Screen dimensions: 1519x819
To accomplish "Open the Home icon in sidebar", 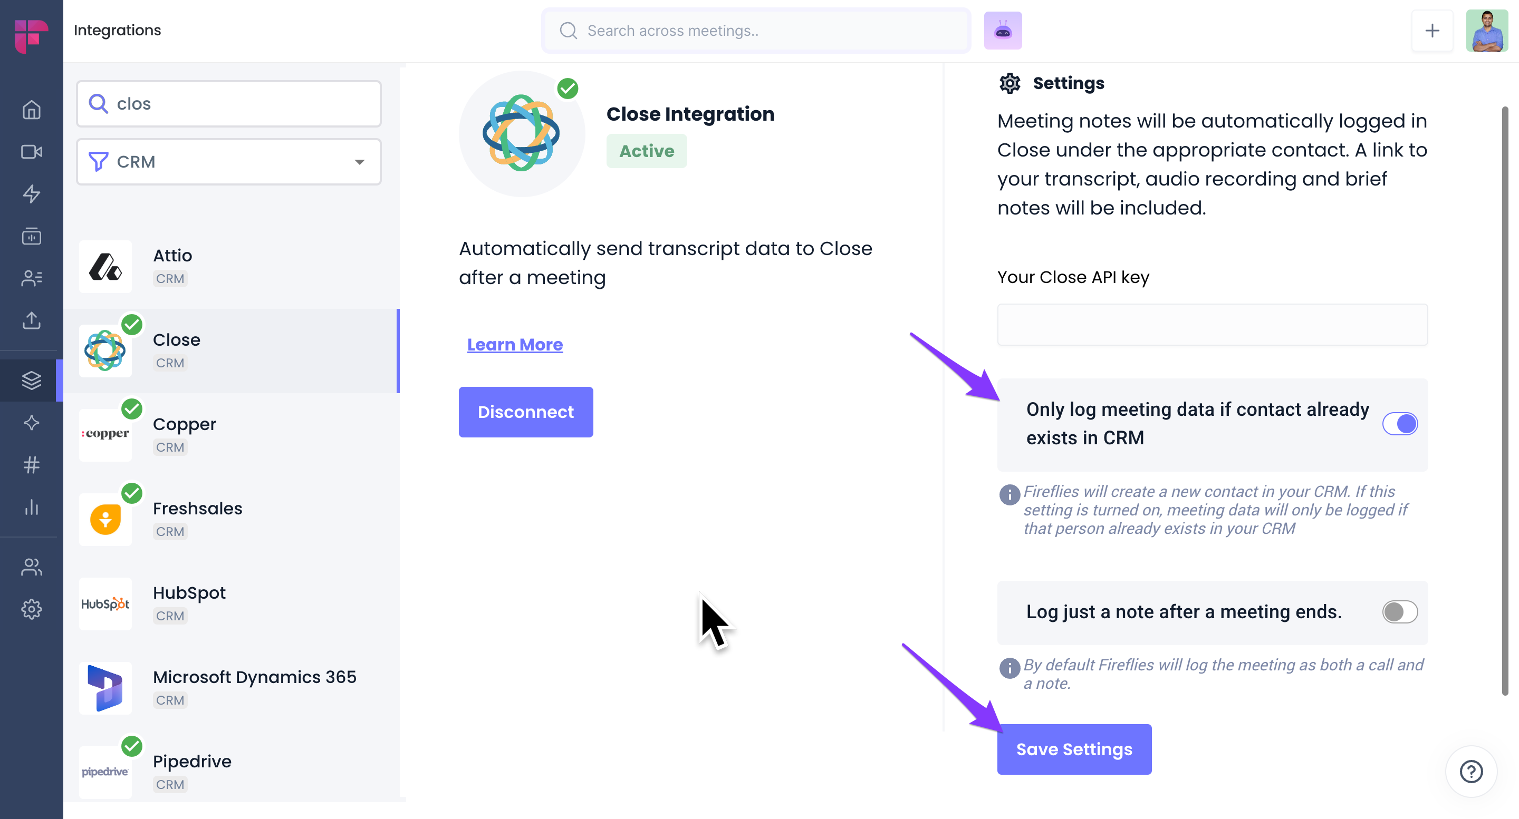I will tap(31, 110).
